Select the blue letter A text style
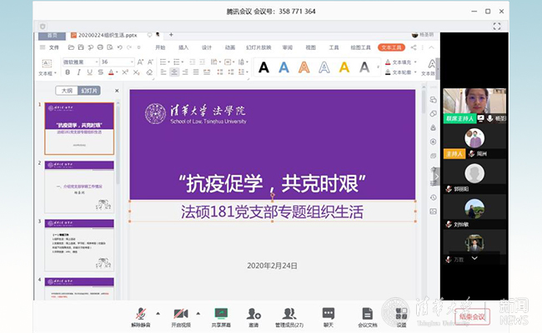Image resolution: width=542 pixels, height=333 pixels. [x=284, y=67]
